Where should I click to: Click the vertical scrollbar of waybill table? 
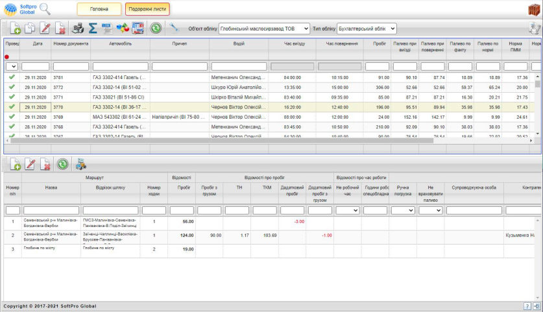[x=537, y=84]
